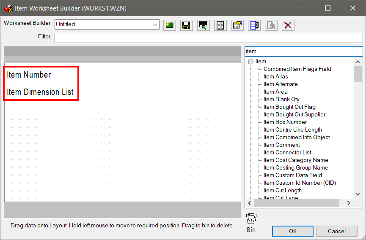Image resolution: width=366 pixels, height=240 pixels.
Task: Select Item Alternate in the tree
Action: click(281, 84)
